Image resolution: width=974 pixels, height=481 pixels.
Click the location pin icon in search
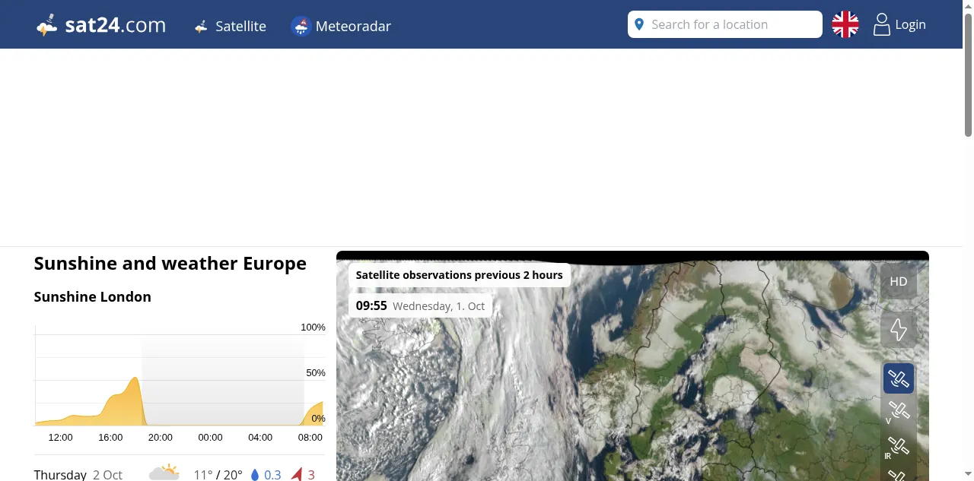click(x=639, y=24)
